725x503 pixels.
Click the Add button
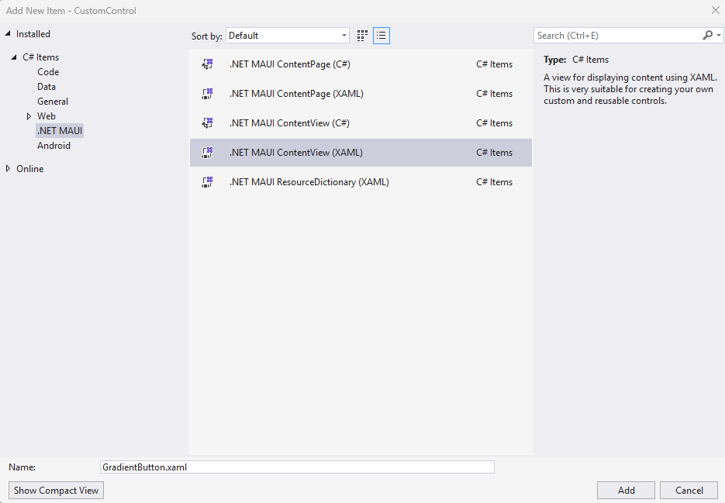pos(625,490)
